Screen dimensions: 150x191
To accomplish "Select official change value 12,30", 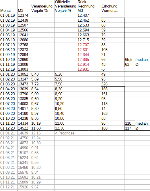I will [66, 128].
